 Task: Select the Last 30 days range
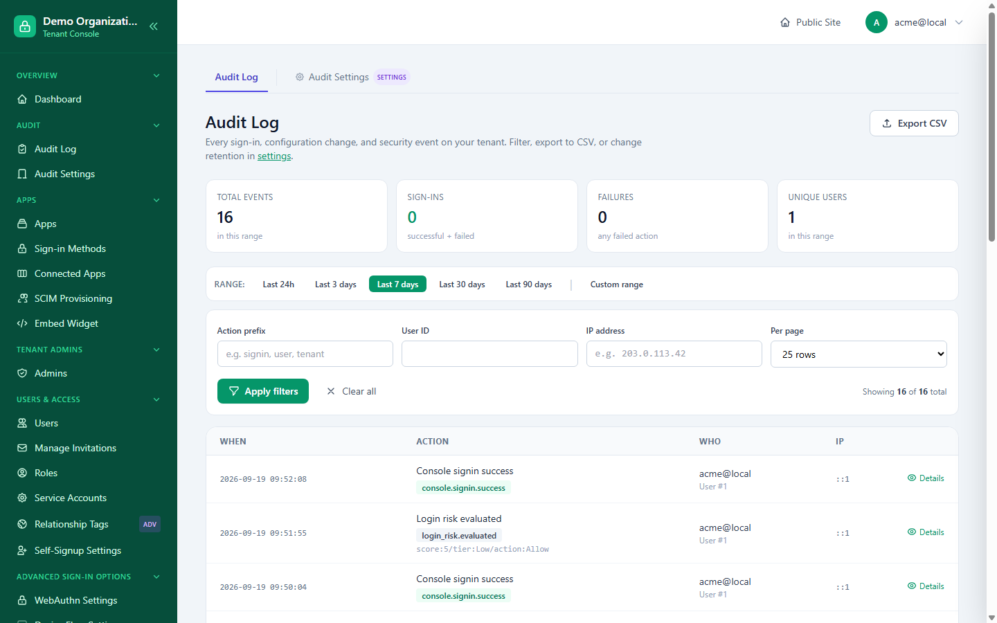point(462,285)
